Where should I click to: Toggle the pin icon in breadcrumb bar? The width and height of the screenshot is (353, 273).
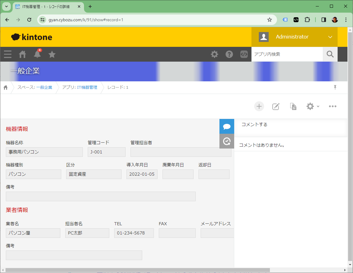point(335,87)
